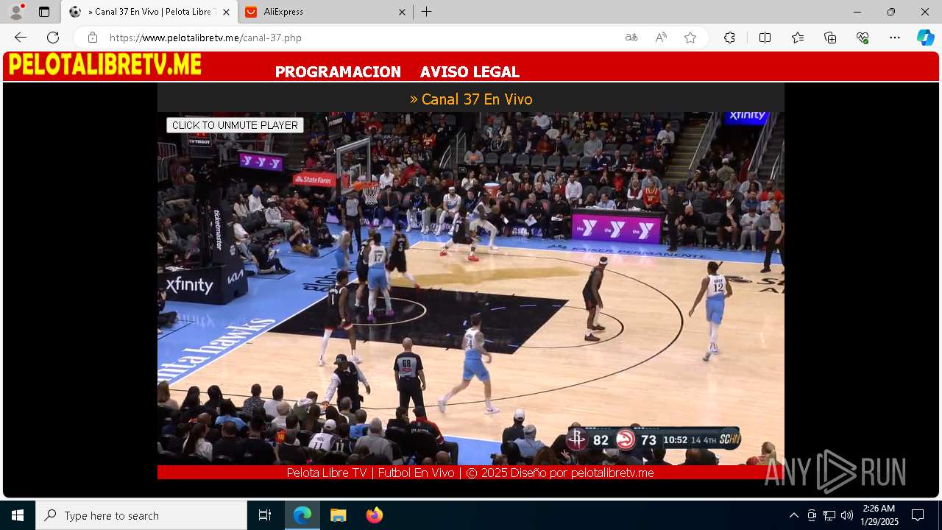View site information lock icon
Viewport: 942px width, 530px height.
click(93, 38)
